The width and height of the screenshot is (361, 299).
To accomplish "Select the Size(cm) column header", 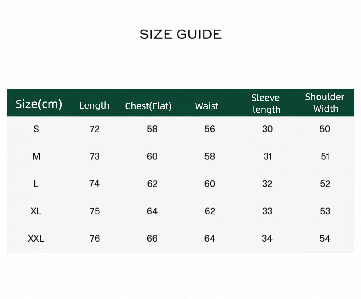I will [x=39, y=104].
